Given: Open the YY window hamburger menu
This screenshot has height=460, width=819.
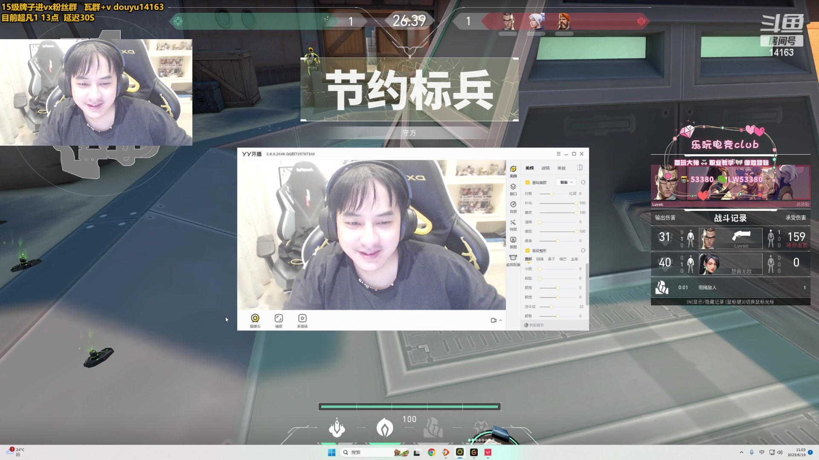Looking at the screenshot, I should click(x=558, y=154).
